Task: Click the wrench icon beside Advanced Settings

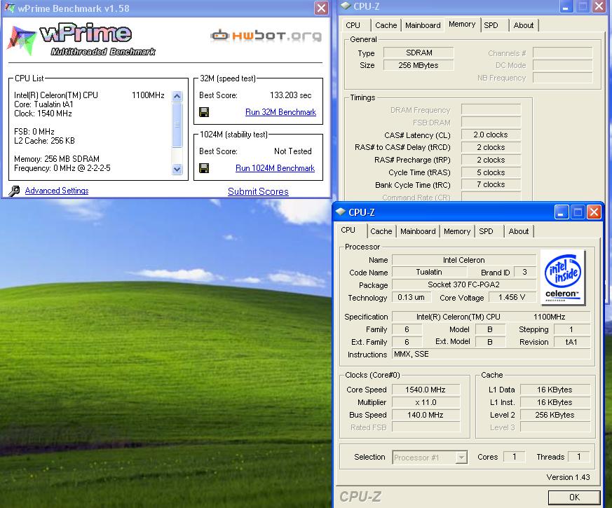Action: [x=15, y=191]
